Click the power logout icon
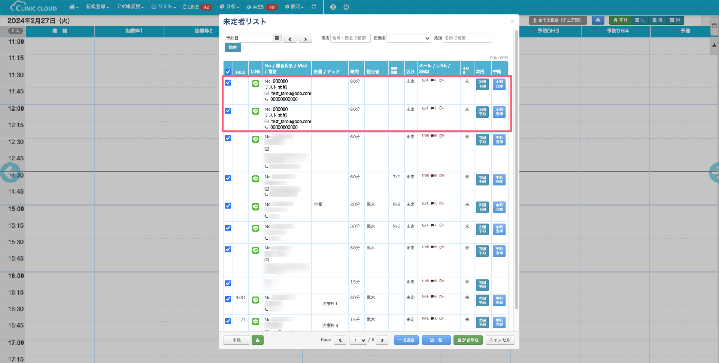The height and width of the screenshot is (363, 719). [346, 7]
